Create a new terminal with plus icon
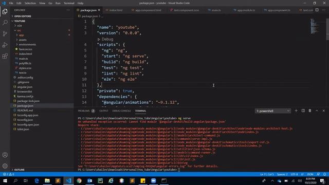The image size is (329, 185). point(296,111)
